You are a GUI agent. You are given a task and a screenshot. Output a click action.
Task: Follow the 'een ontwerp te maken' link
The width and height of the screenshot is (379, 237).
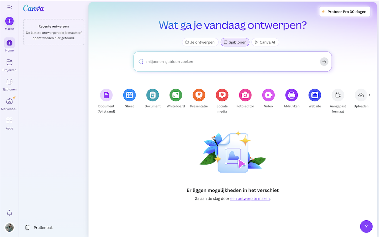(x=250, y=199)
